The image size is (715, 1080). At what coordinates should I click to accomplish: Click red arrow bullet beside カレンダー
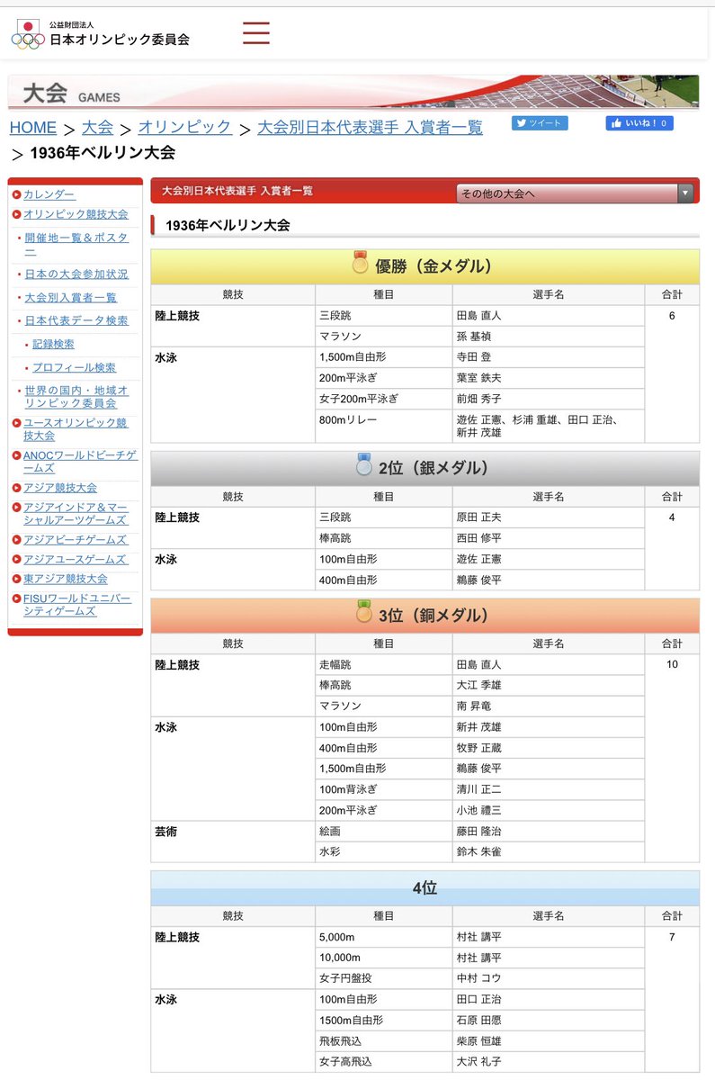click(x=16, y=195)
